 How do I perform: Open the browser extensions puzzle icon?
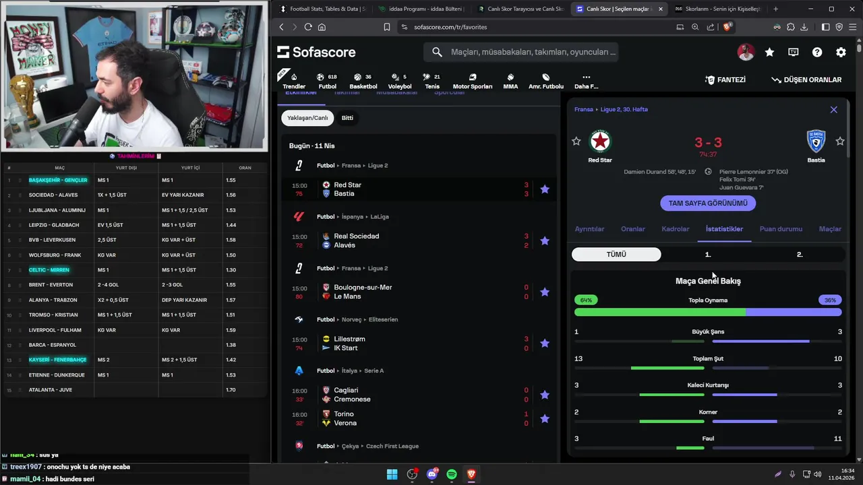tap(791, 27)
